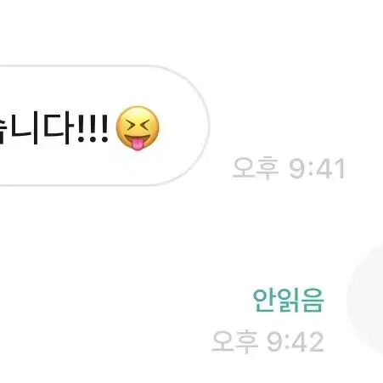Click the squinting tongue-out emoji
Viewport: 383px width, 383px height.
138,128
